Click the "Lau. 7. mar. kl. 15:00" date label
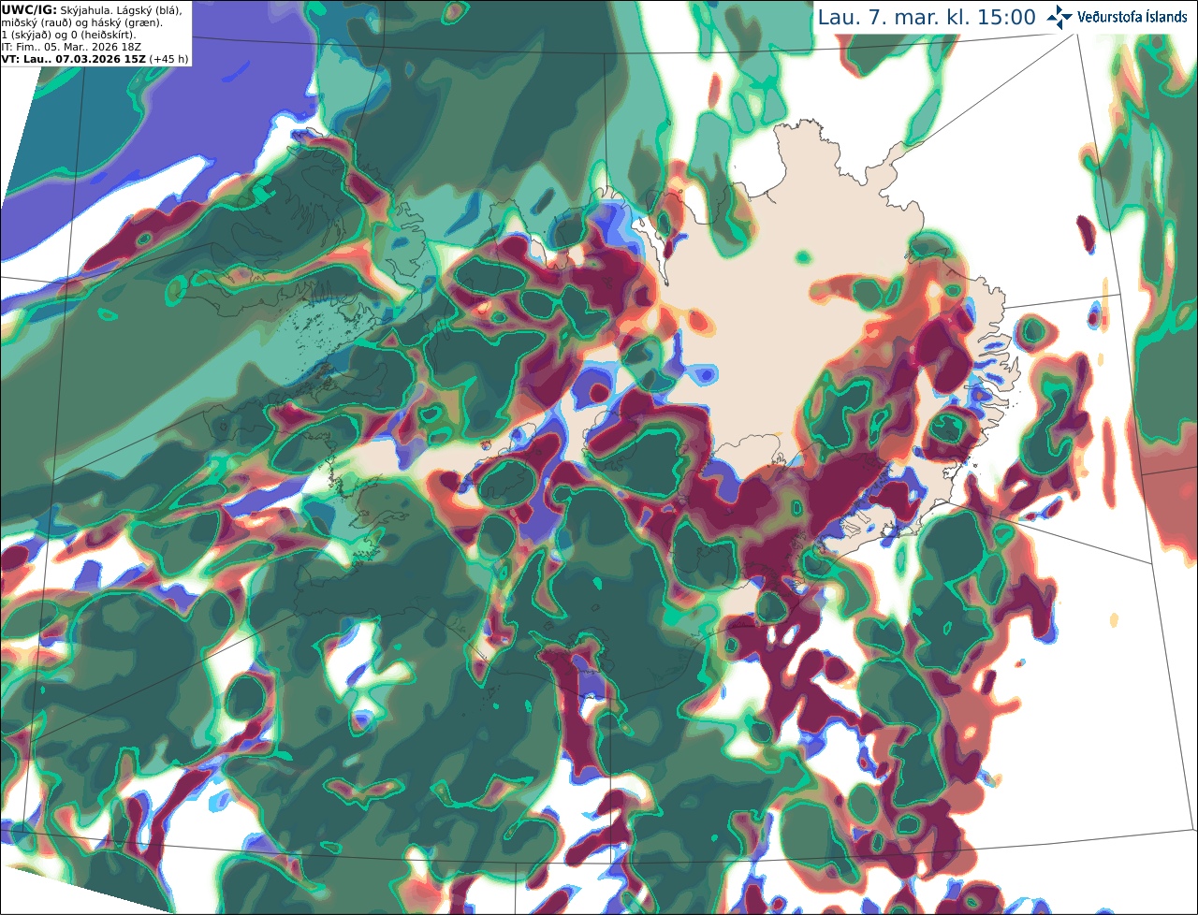Screen dimensions: 1198x915 (927, 17)
